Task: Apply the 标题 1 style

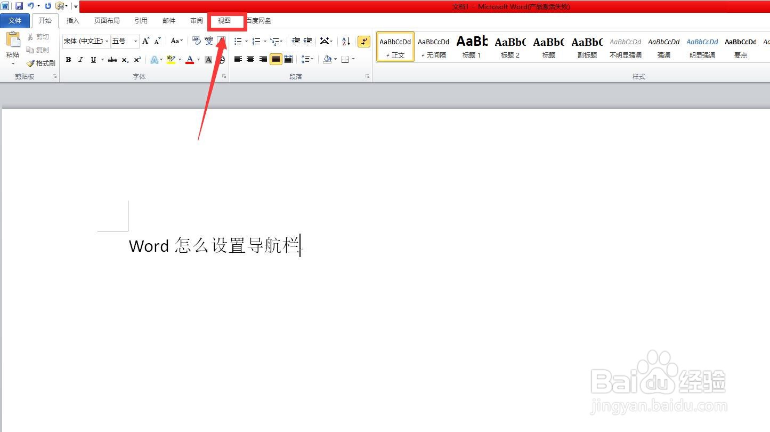Action: (472, 47)
